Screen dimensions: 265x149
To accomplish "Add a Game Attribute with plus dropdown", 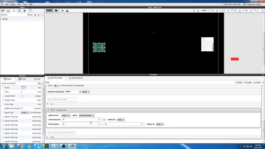I will (40, 83).
